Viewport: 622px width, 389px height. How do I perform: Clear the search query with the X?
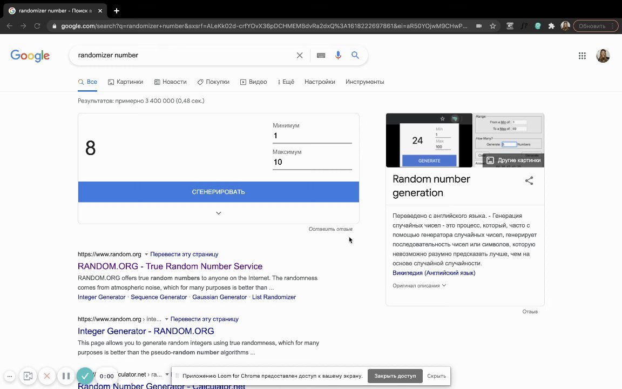pos(300,55)
